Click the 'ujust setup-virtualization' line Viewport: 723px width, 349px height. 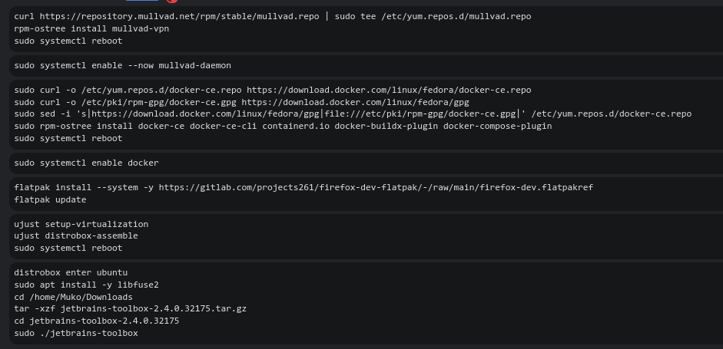[81, 224]
